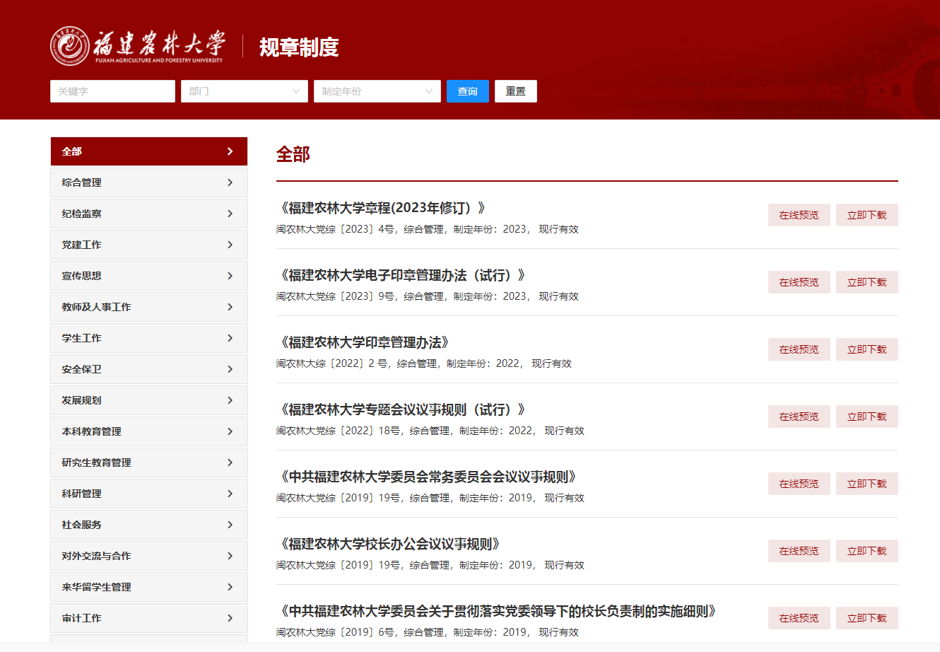Click 立即下载 for 常务委员会会议议事规则
This screenshot has height=652, width=940.
pyautogui.click(x=867, y=484)
